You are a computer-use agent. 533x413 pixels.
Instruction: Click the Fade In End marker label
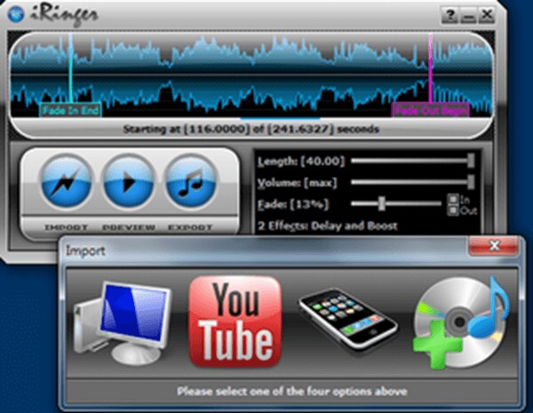71,110
